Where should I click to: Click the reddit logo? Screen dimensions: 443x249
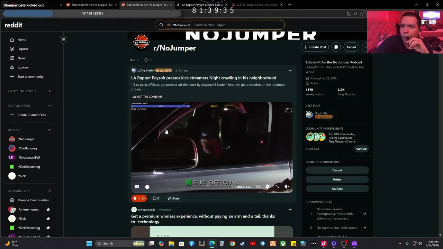point(13,25)
